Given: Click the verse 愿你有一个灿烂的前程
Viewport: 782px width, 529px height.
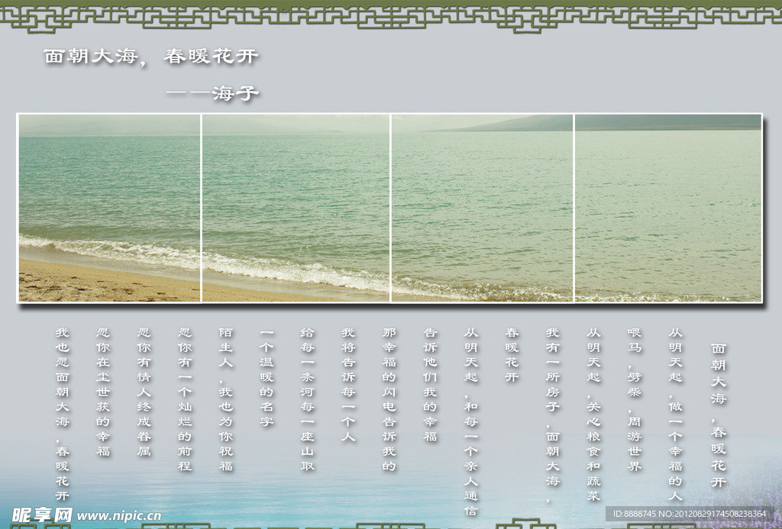Looking at the screenshot, I should (184, 399).
